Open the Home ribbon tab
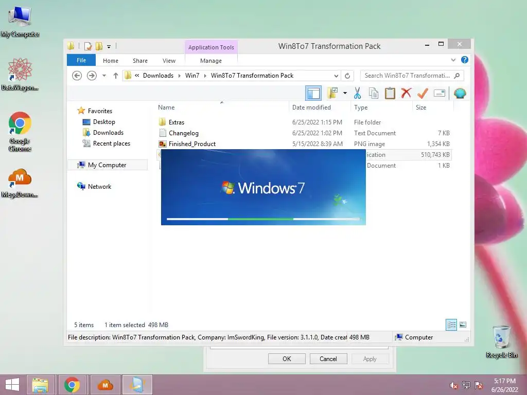Screen dimensions: 527x395 point(111,61)
